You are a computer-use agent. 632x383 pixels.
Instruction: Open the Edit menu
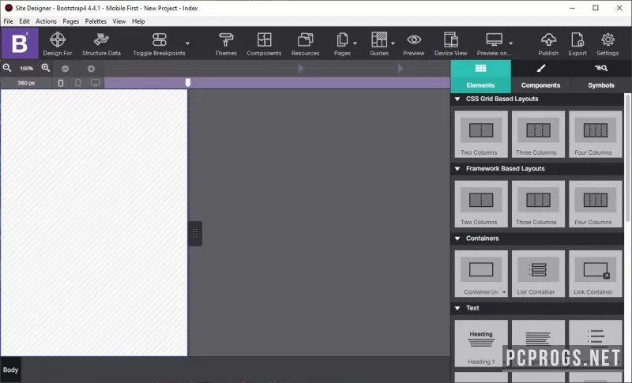point(24,21)
